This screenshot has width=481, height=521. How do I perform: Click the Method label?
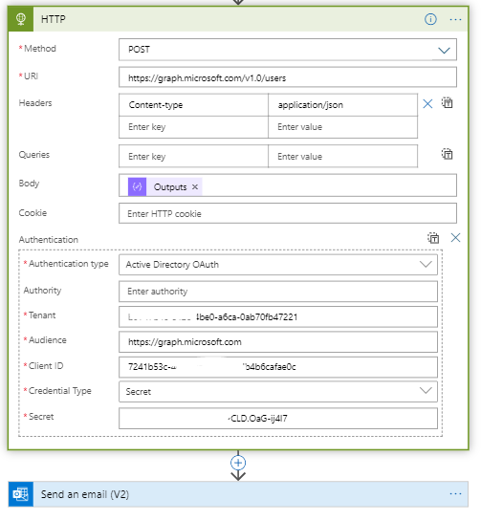(40, 49)
